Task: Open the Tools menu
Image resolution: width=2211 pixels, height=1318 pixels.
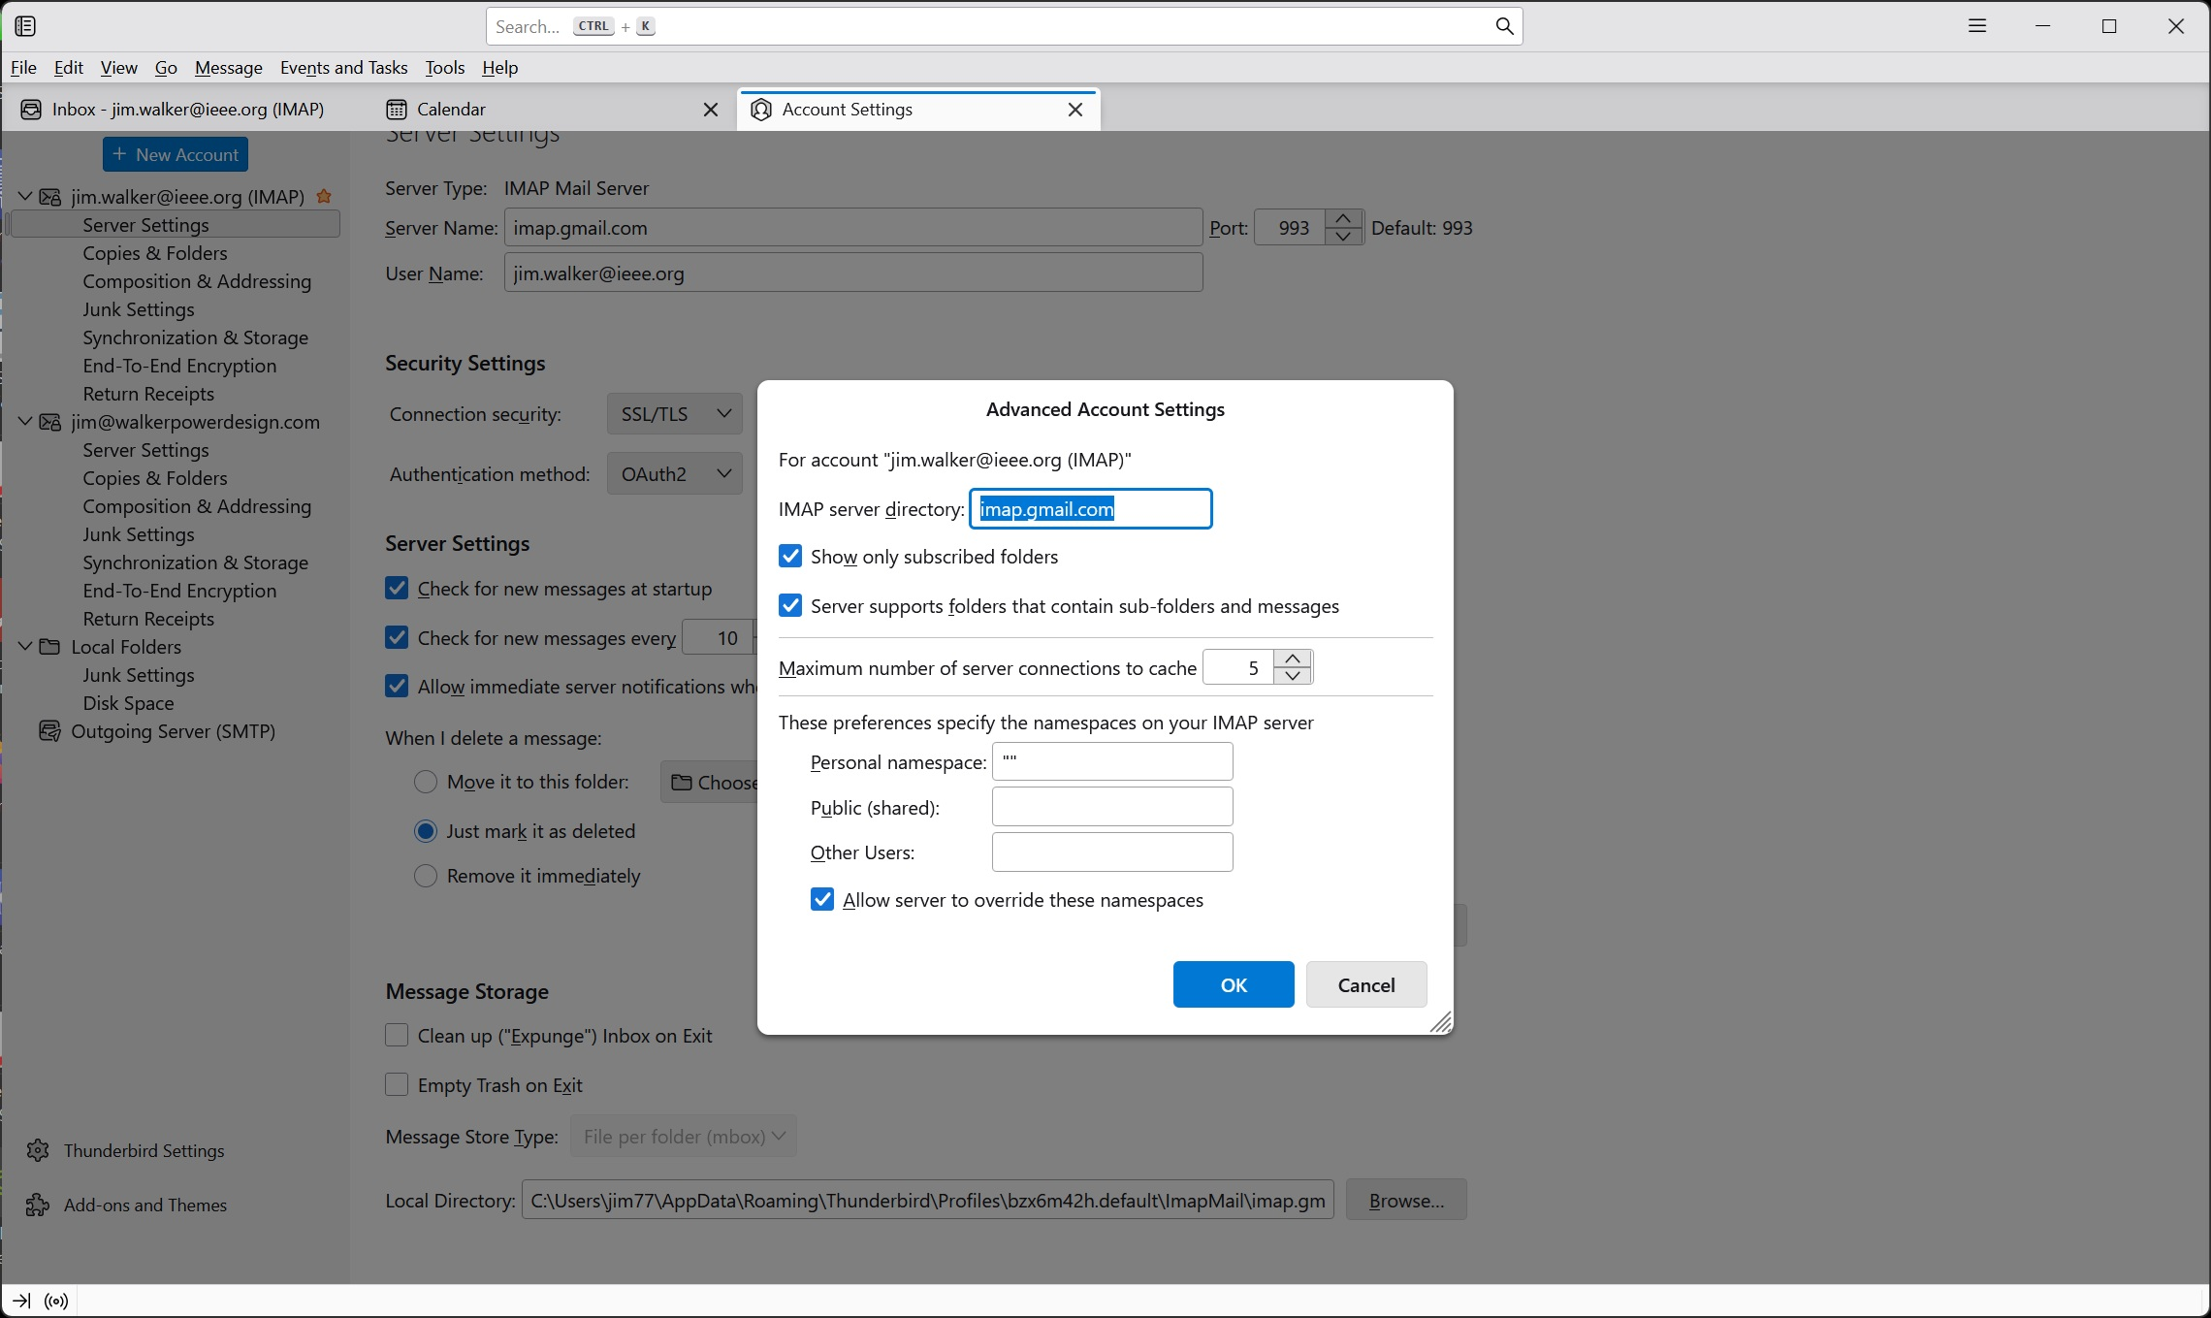Action: 444,68
